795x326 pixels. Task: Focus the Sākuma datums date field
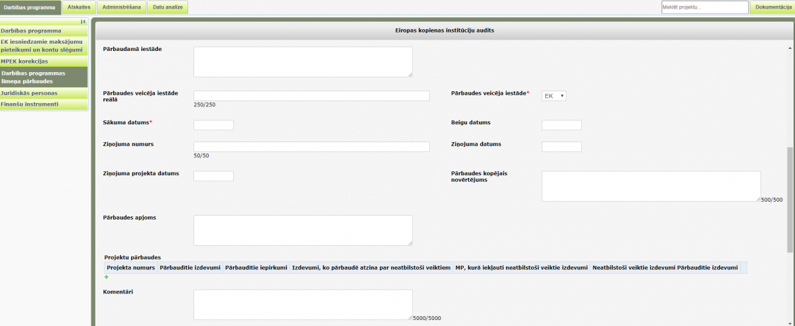213,125
